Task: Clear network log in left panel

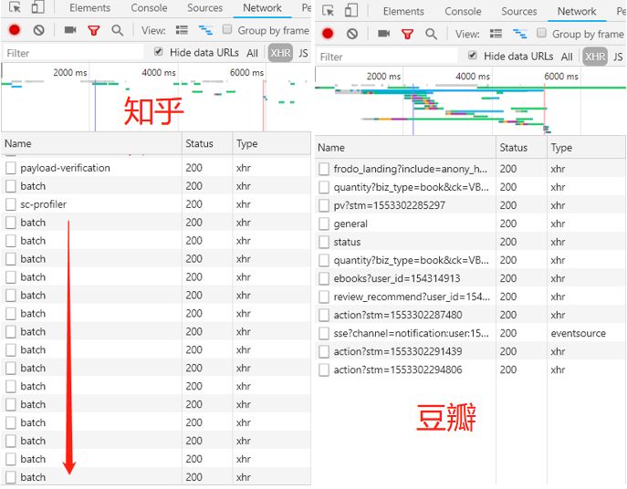Action: pyautogui.click(x=38, y=30)
